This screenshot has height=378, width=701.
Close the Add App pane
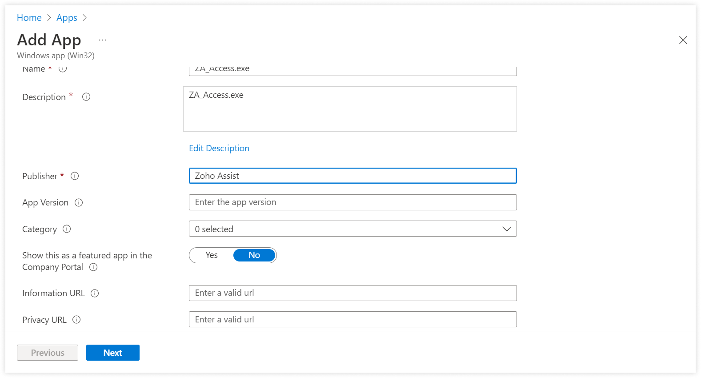683,40
